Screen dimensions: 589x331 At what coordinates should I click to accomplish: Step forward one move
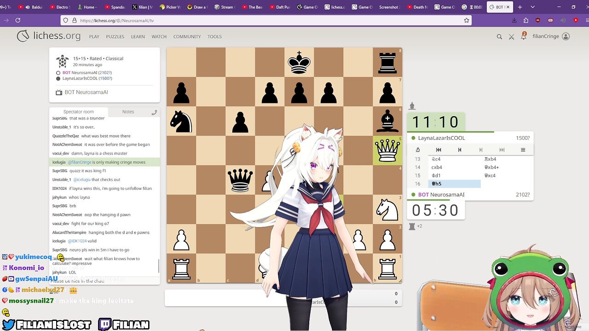[x=481, y=149]
